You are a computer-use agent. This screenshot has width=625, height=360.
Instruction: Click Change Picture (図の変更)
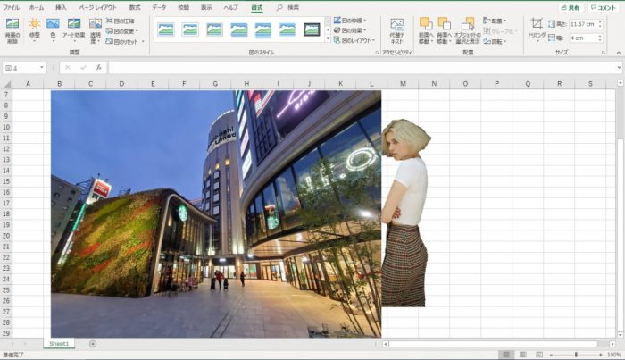pos(122,31)
